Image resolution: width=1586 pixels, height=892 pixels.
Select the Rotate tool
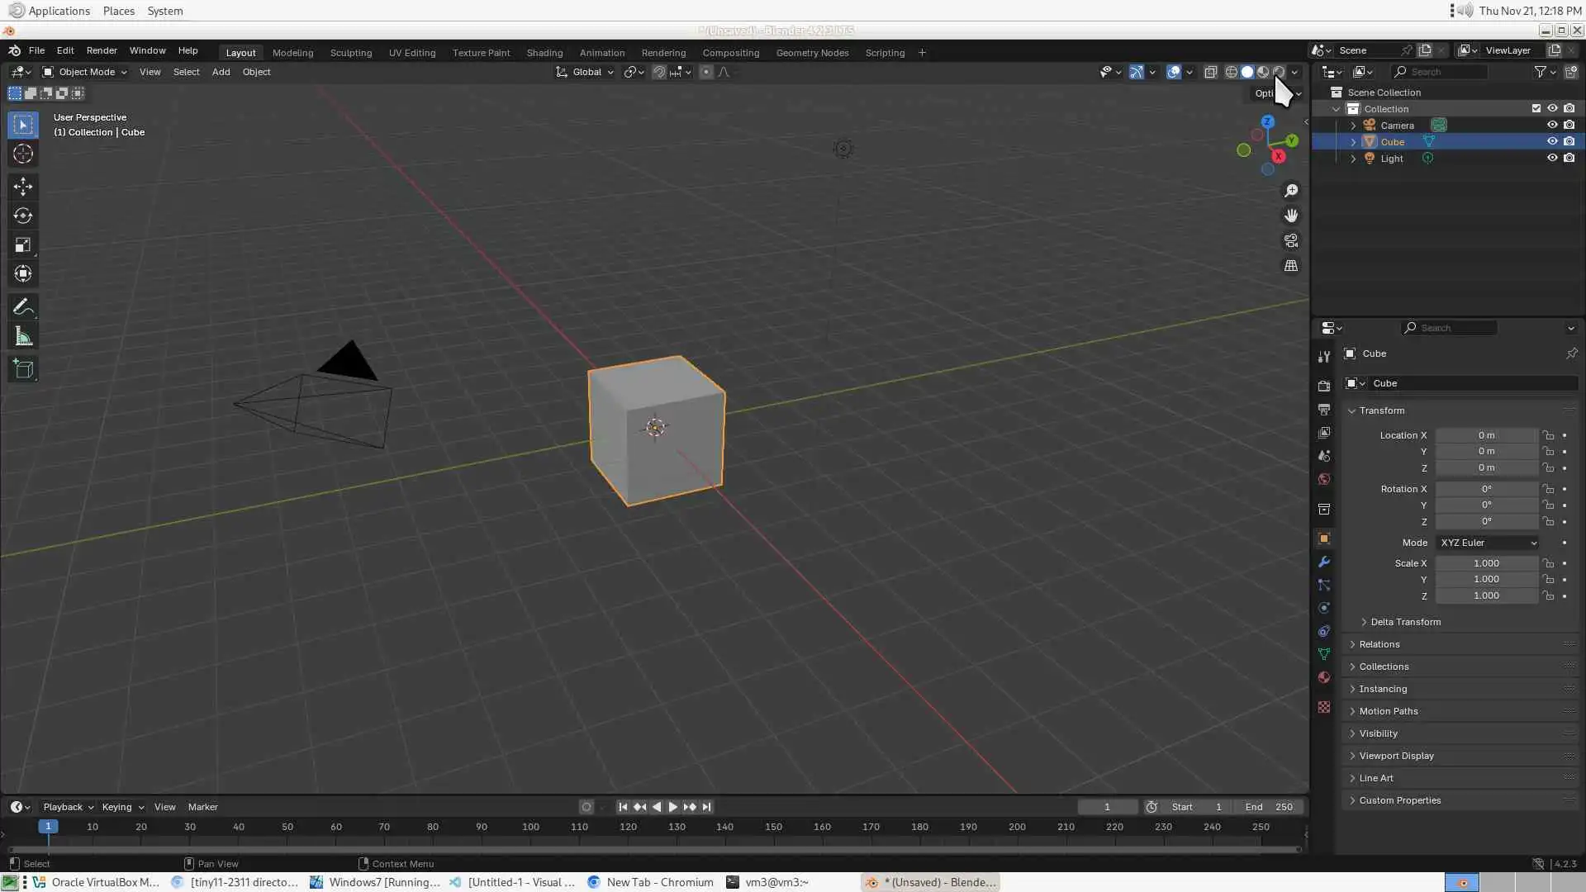coord(23,216)
